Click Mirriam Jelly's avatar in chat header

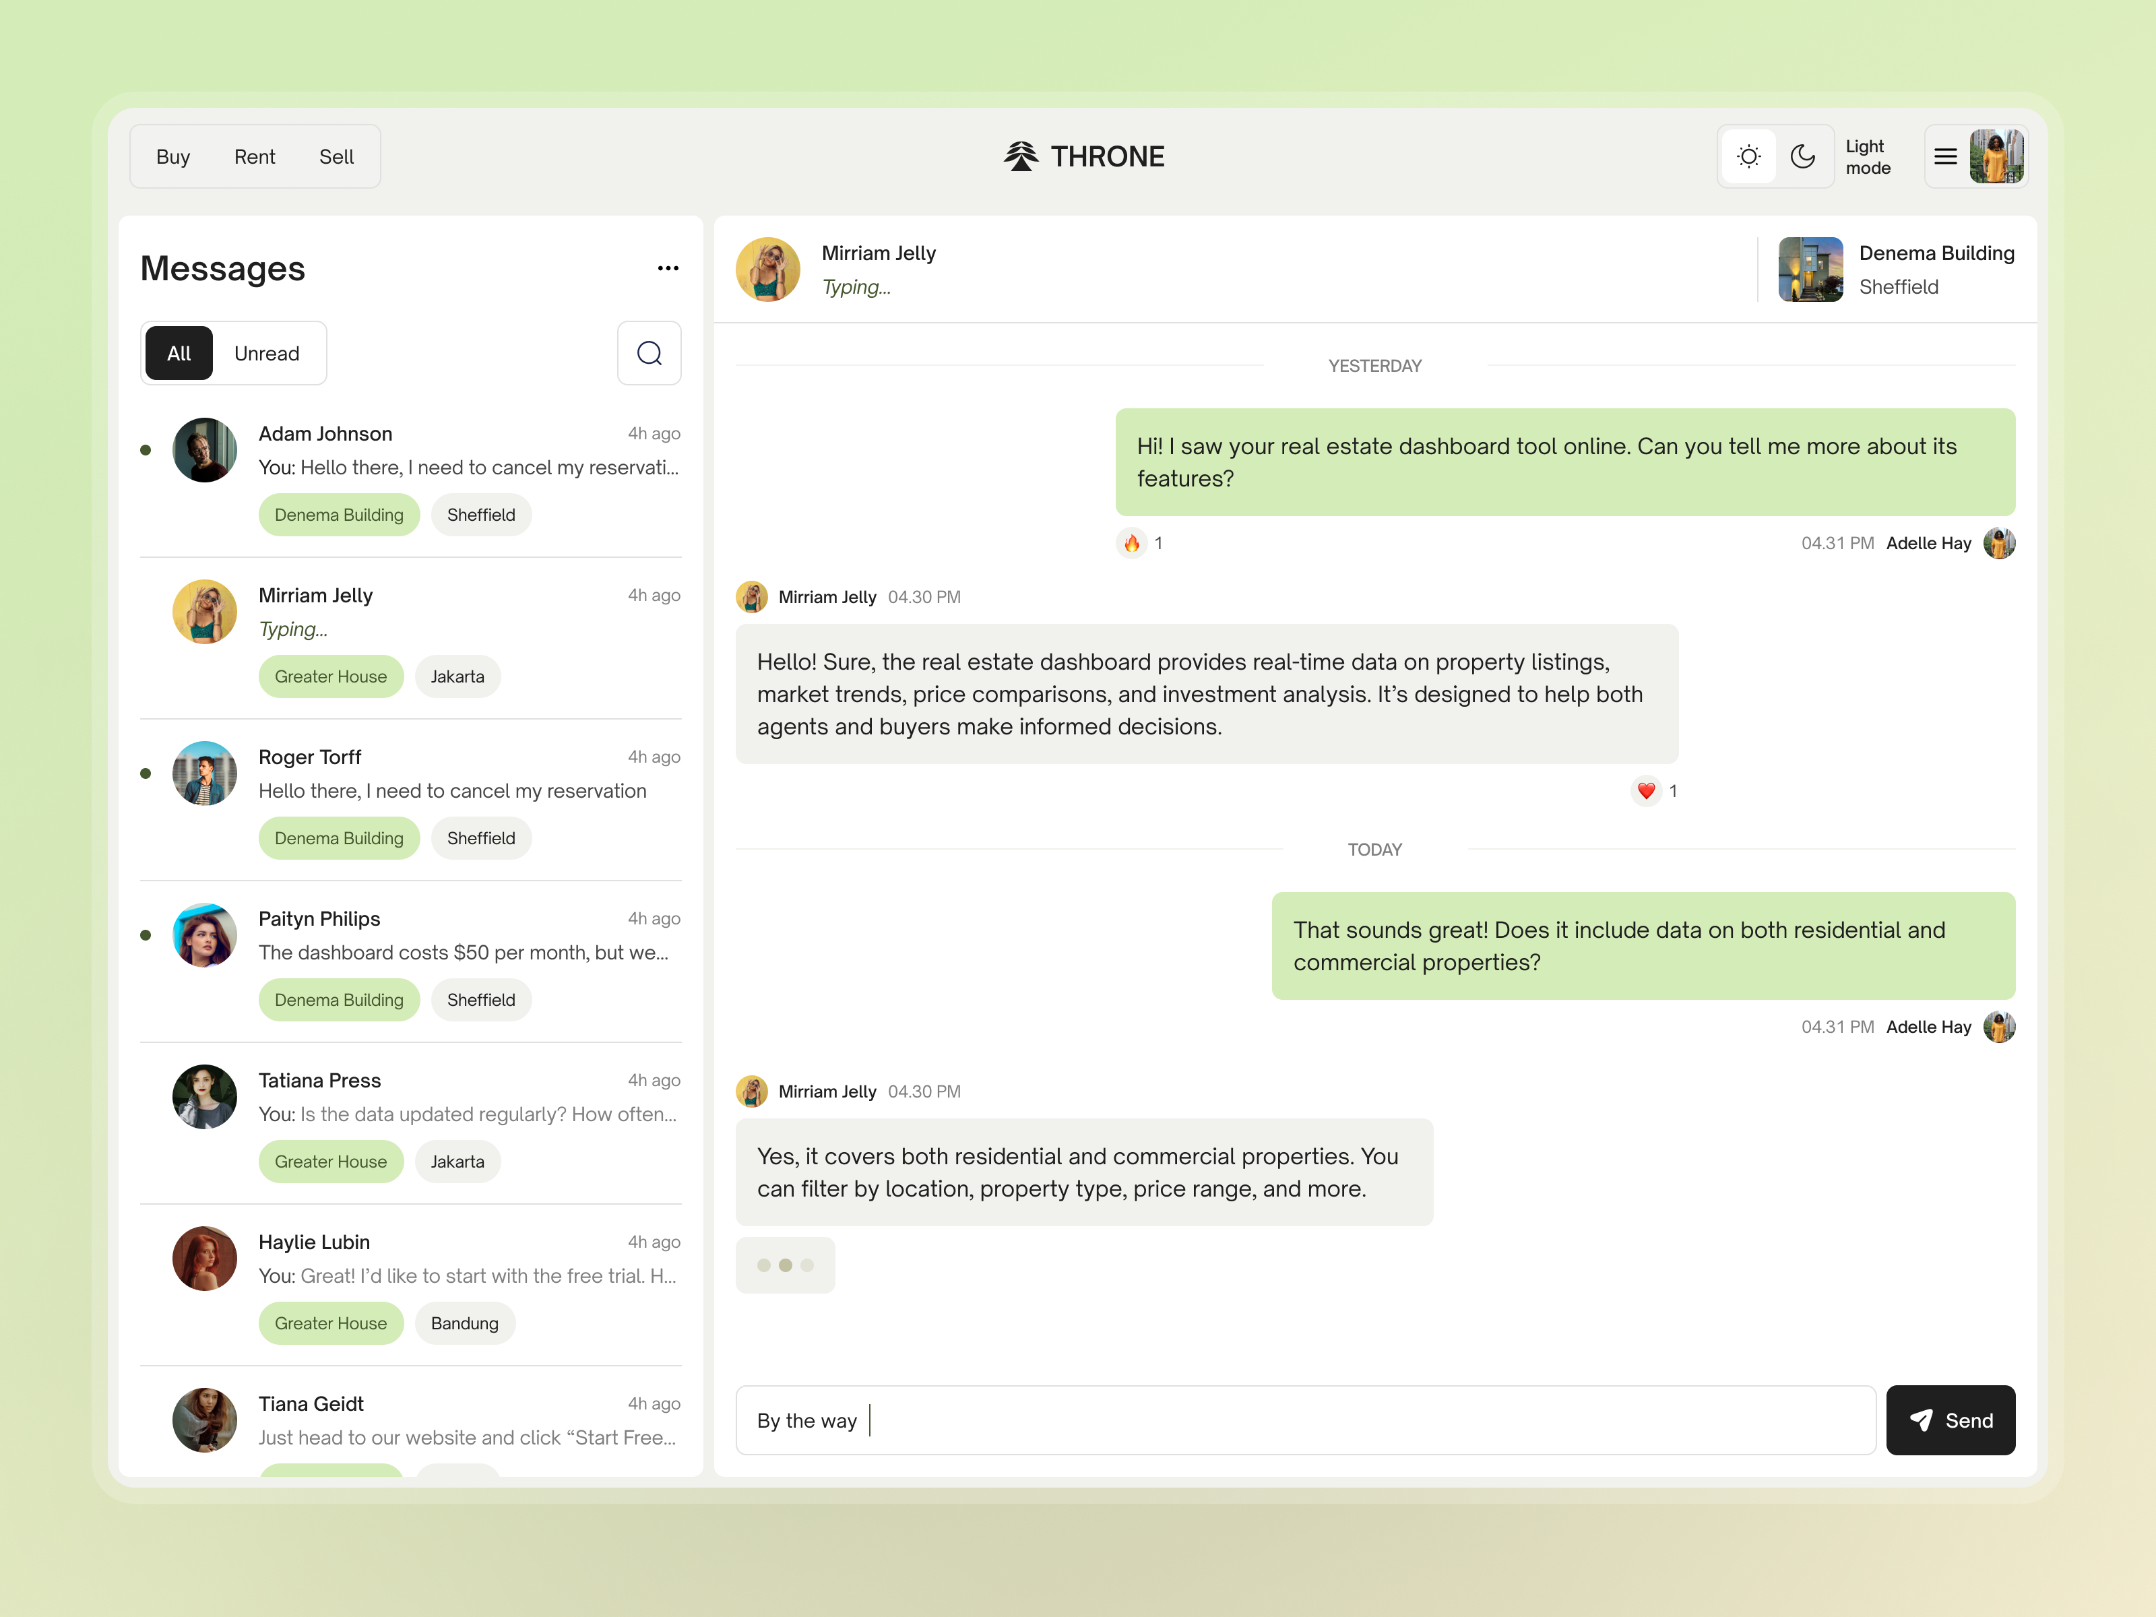click(768, 269)
